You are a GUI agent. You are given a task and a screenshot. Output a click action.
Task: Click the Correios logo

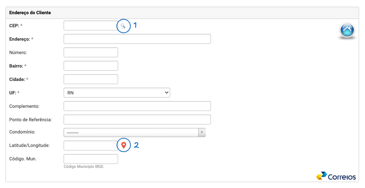tap(336, 177)
